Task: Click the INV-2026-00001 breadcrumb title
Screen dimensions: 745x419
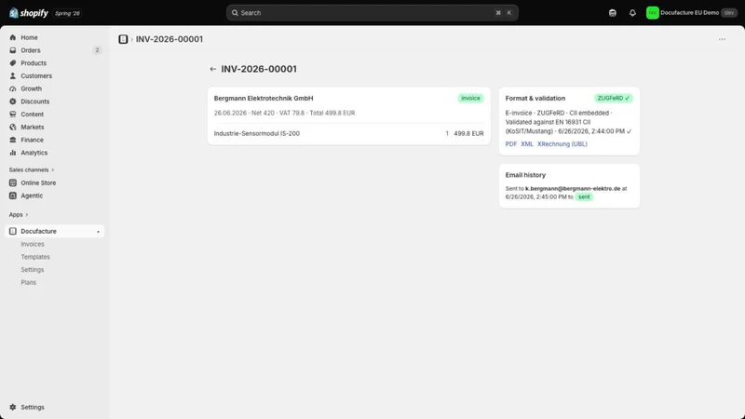Action: pos(169,39)
